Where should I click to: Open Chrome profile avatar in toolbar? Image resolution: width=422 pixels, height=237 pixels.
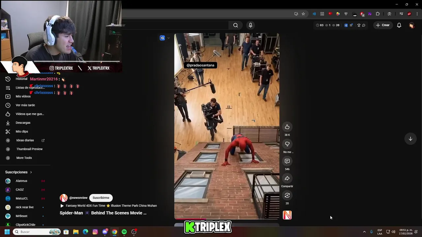(x=409, y=14)
